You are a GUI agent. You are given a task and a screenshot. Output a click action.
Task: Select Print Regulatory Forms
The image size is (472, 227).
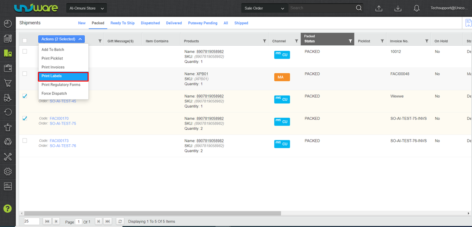tap(64, 85)
